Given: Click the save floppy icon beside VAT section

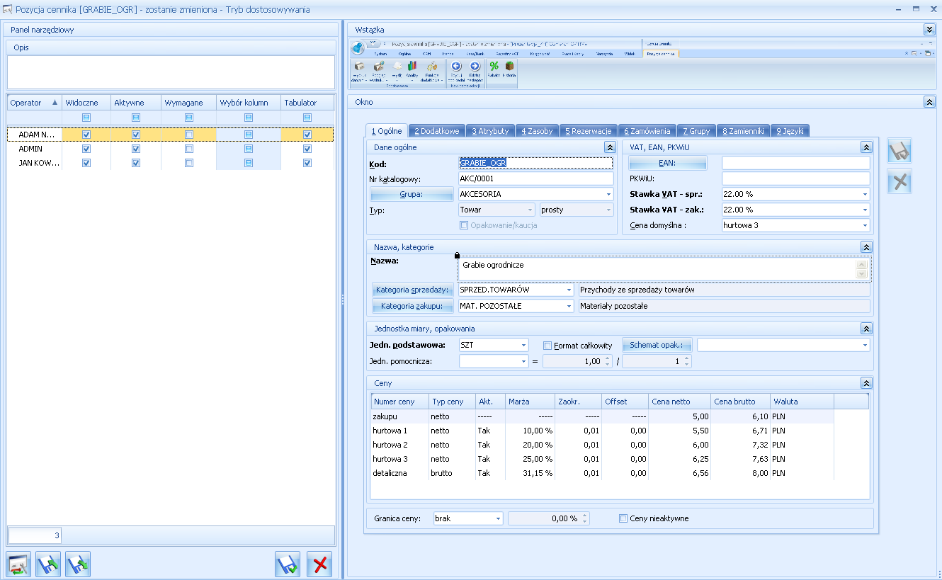Looking at the screenshot, I should click(900, 152).
